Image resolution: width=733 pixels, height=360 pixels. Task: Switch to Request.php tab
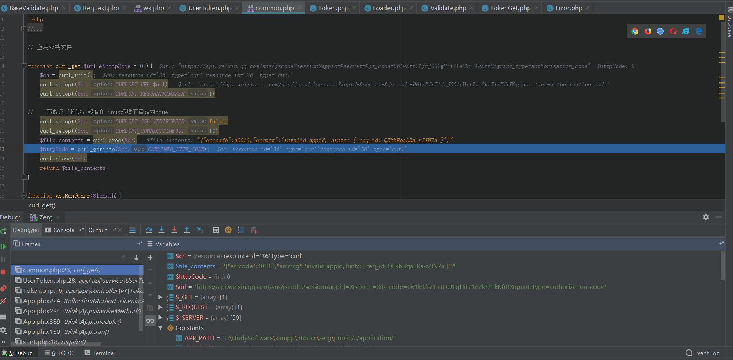(101, 8)
